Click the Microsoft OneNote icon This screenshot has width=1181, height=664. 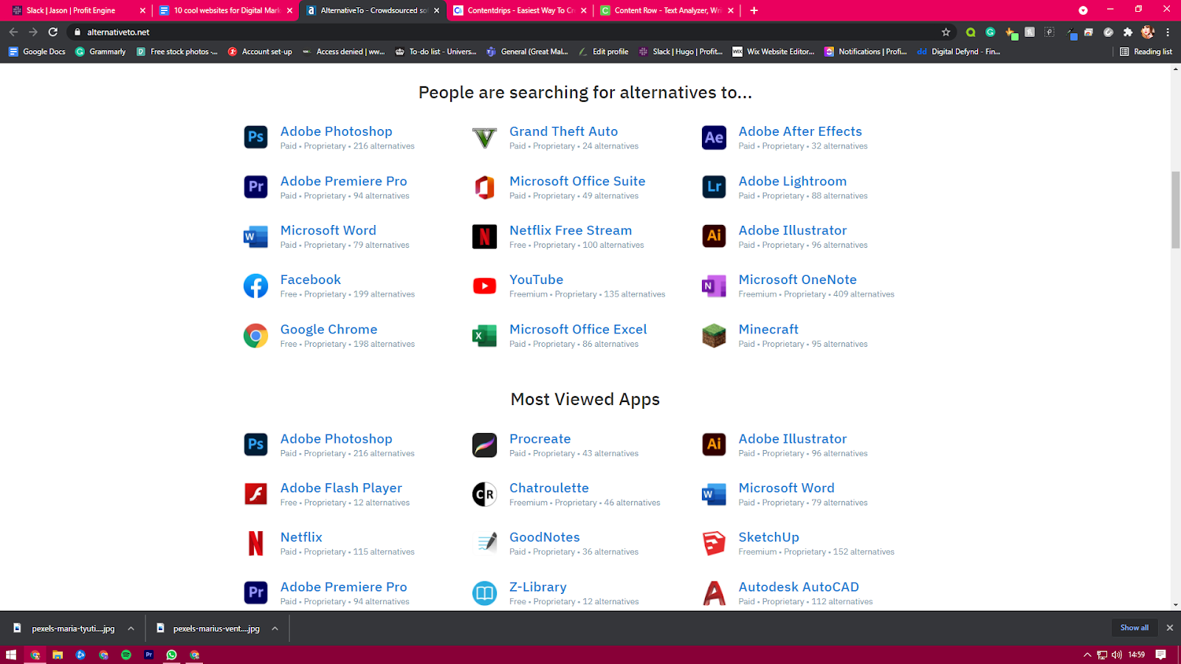[714, 286]
